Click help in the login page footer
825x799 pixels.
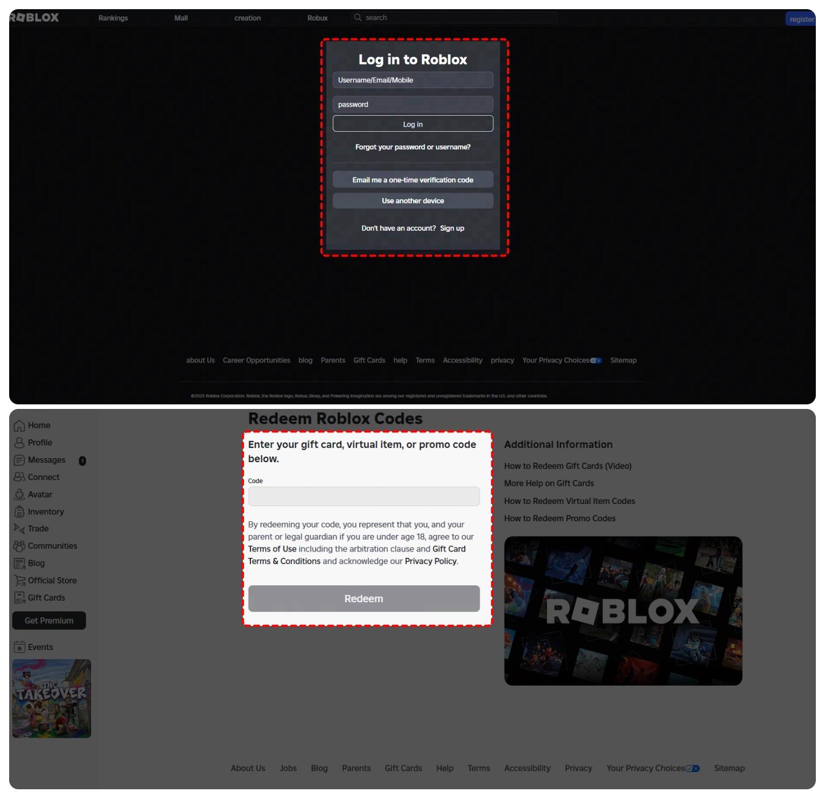(x=400, y=360)
